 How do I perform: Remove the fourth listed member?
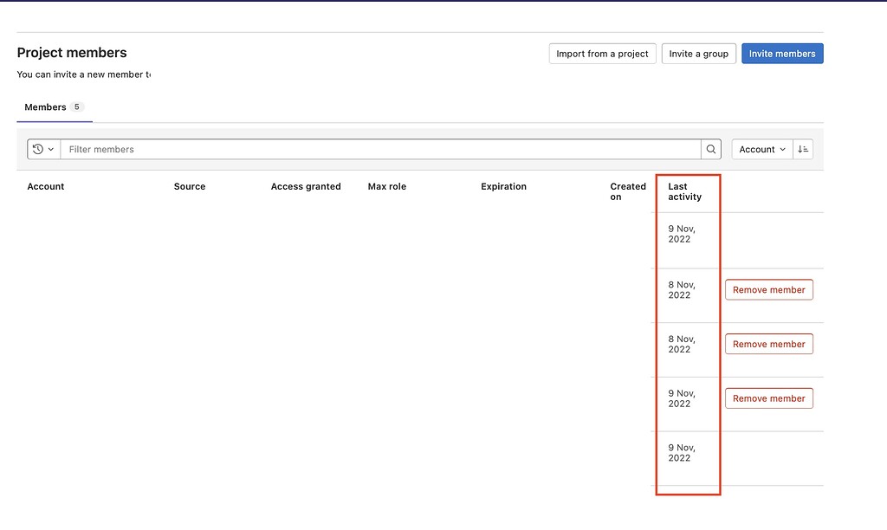click(x=768, y=397)
